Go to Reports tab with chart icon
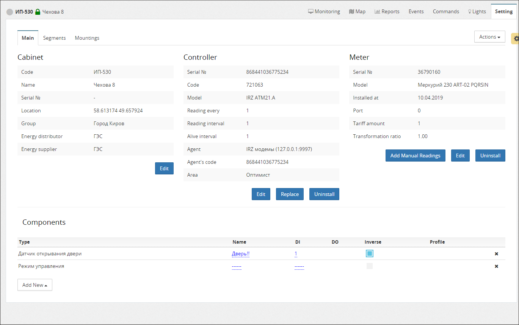 click(387, 11)
